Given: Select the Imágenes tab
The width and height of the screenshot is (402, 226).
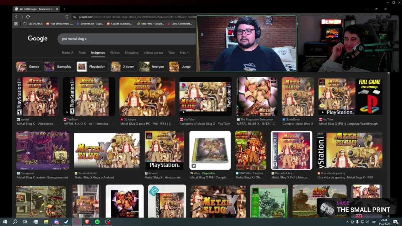Looking at the screenshot, I should coord(98,53).
